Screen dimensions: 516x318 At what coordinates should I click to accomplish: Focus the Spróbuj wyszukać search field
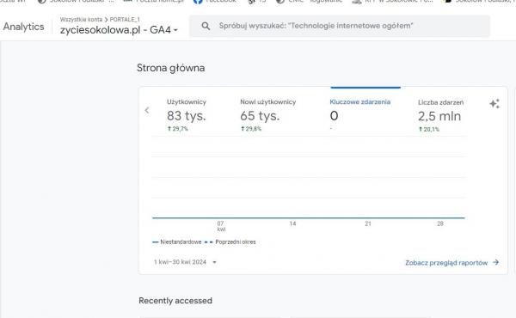(x=340, y=26)
